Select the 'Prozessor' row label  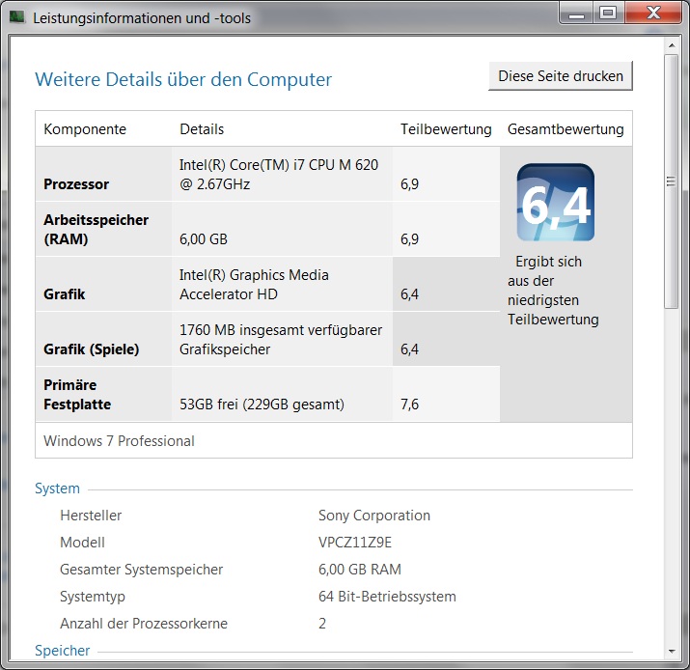point(76,184)
